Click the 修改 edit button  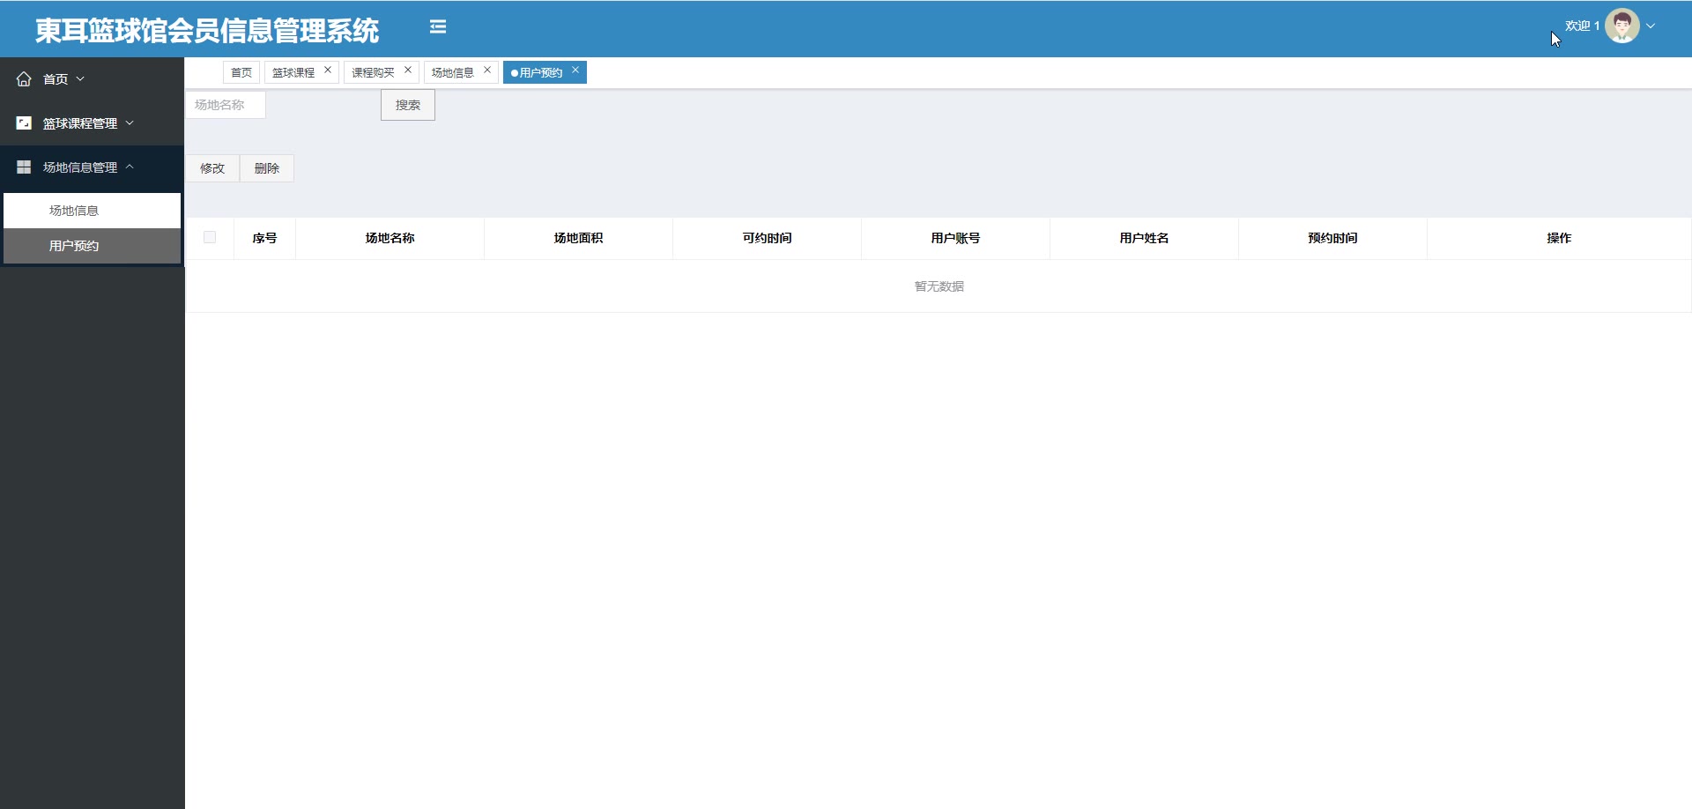pyautogui.click(x=212, y=168)
